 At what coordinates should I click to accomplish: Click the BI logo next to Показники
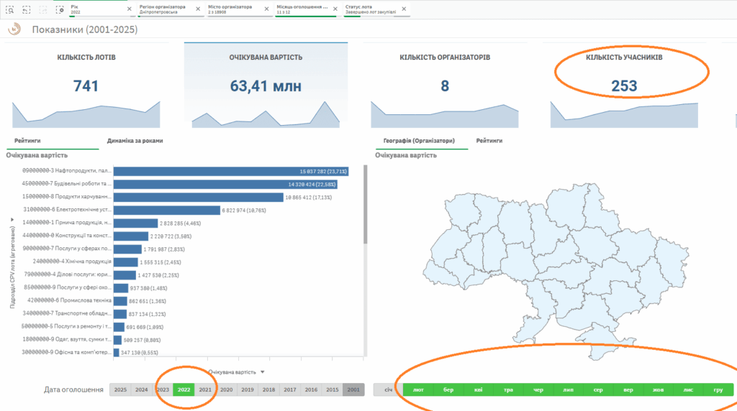point(14,30)
